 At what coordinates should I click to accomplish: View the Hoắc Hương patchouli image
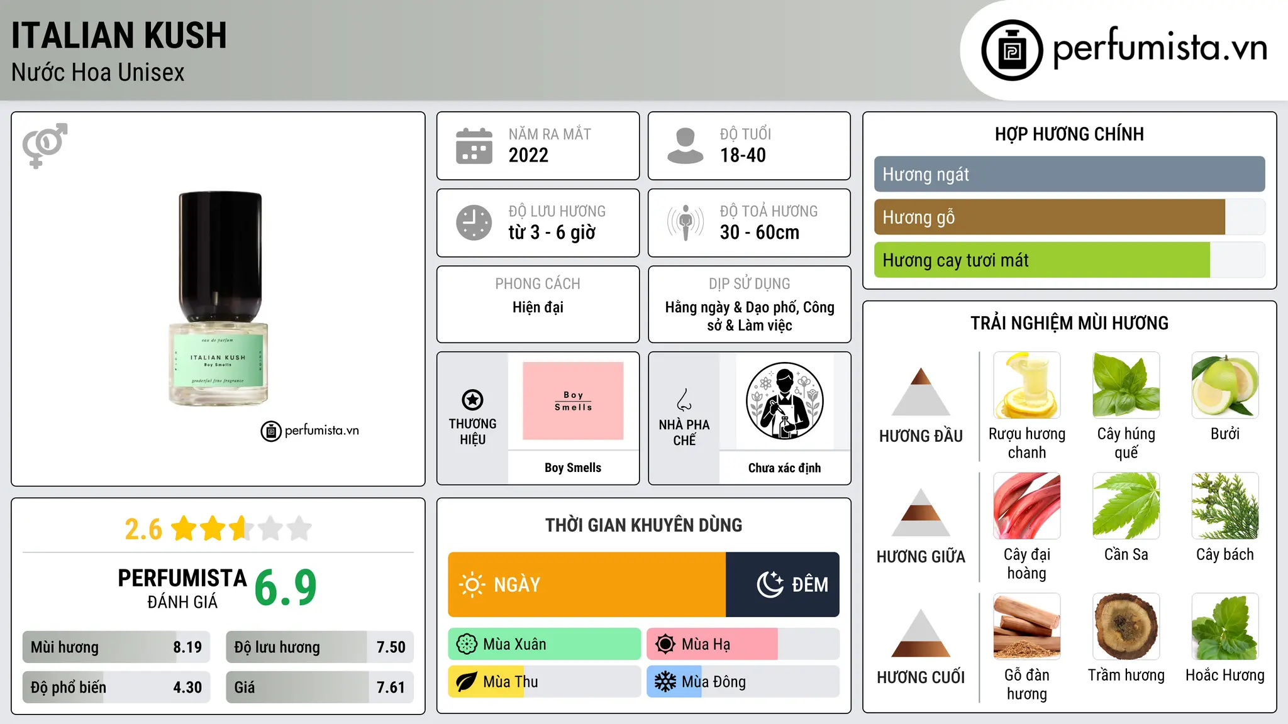pyautogui.click(x=1225, y=627)
